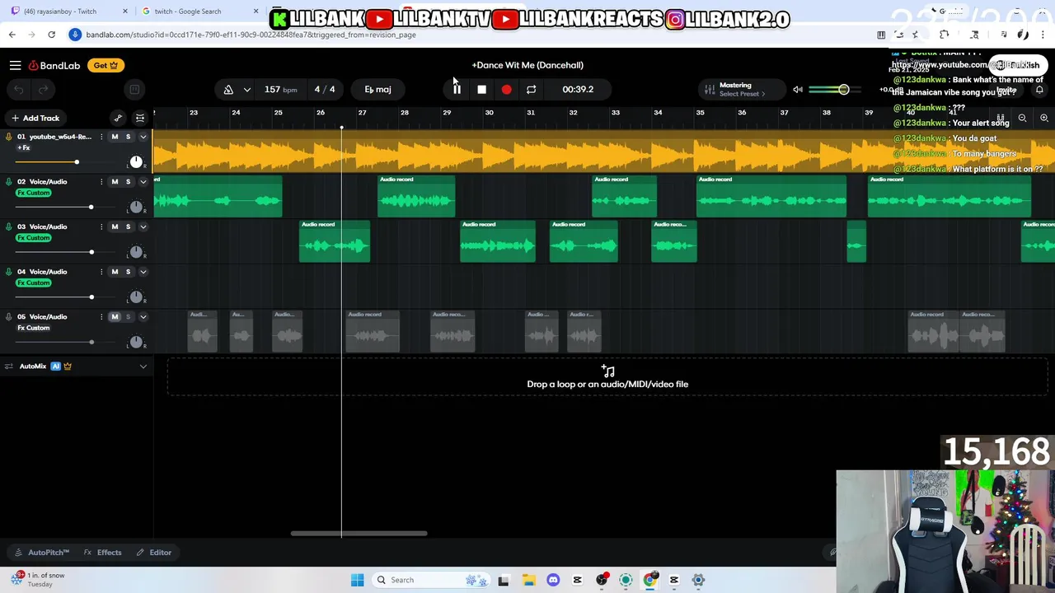Click the BandLab logo
The height and width of the screenshot is (593, 1055).
(54, 65)
